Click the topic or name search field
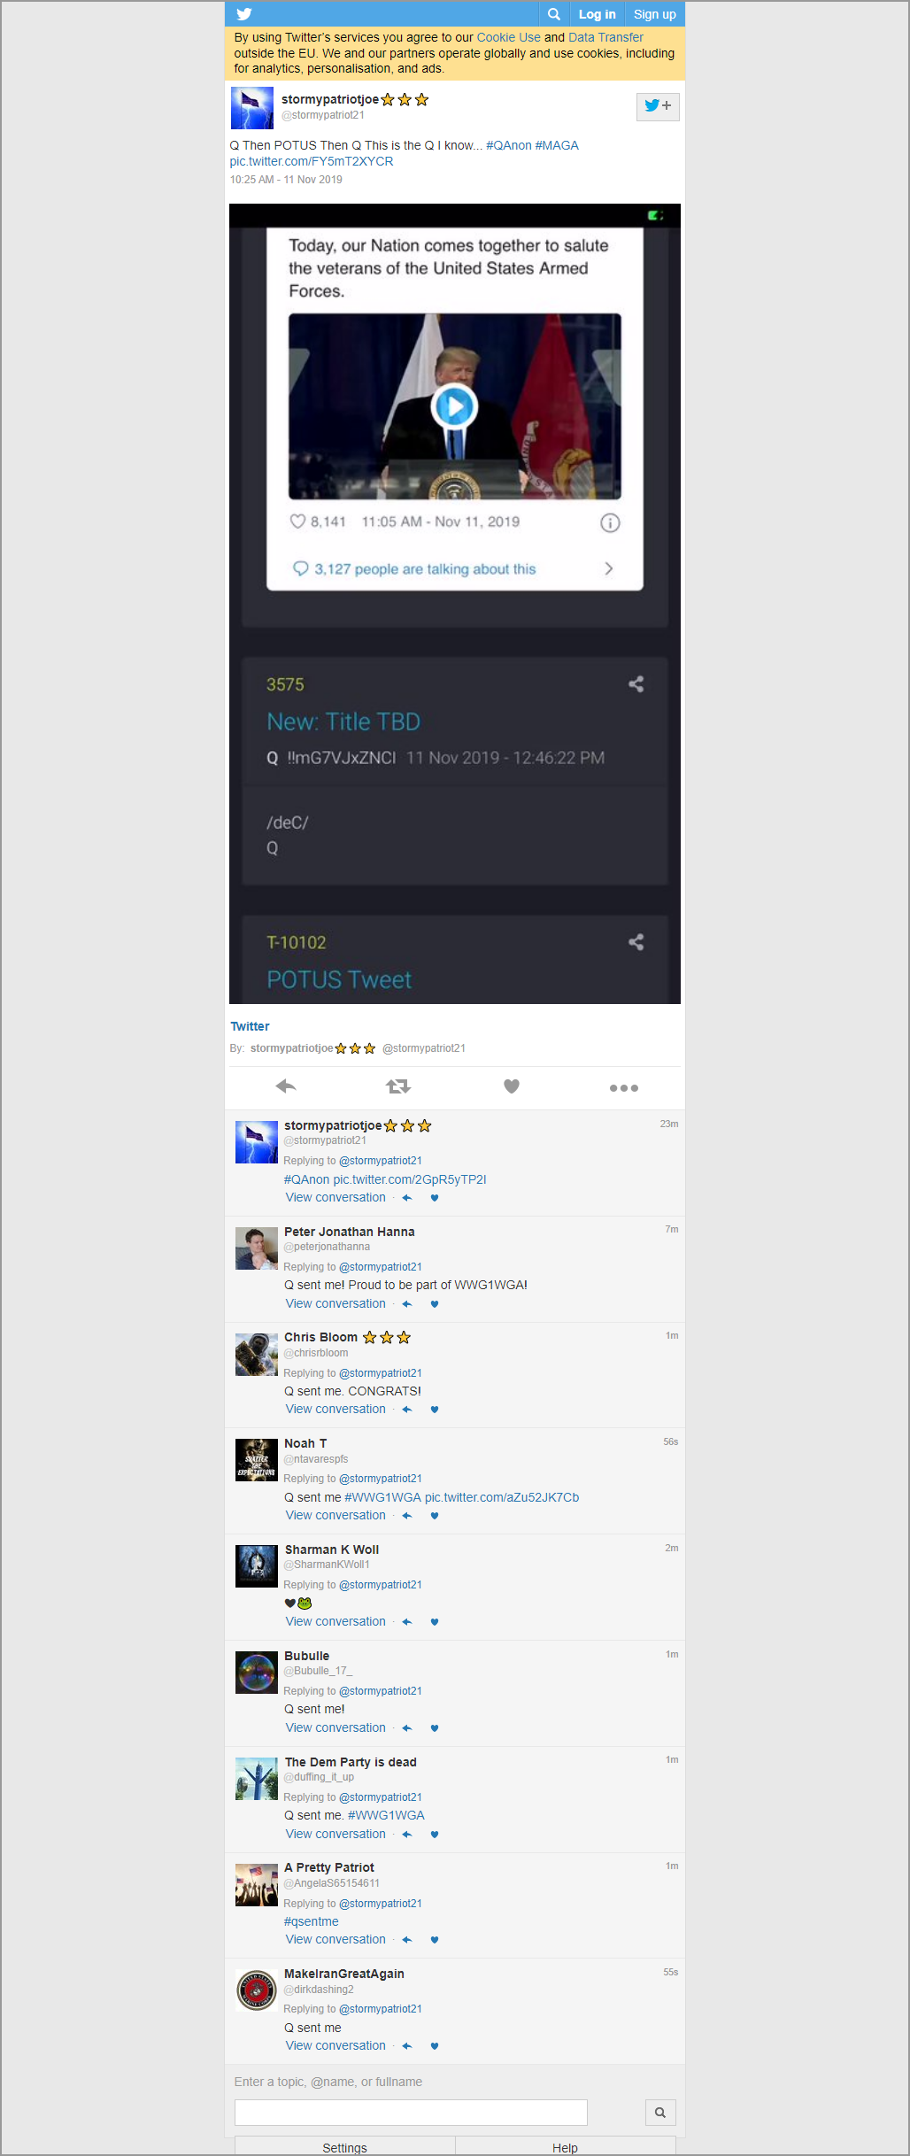910x2156 pixels. (411, 2113)
